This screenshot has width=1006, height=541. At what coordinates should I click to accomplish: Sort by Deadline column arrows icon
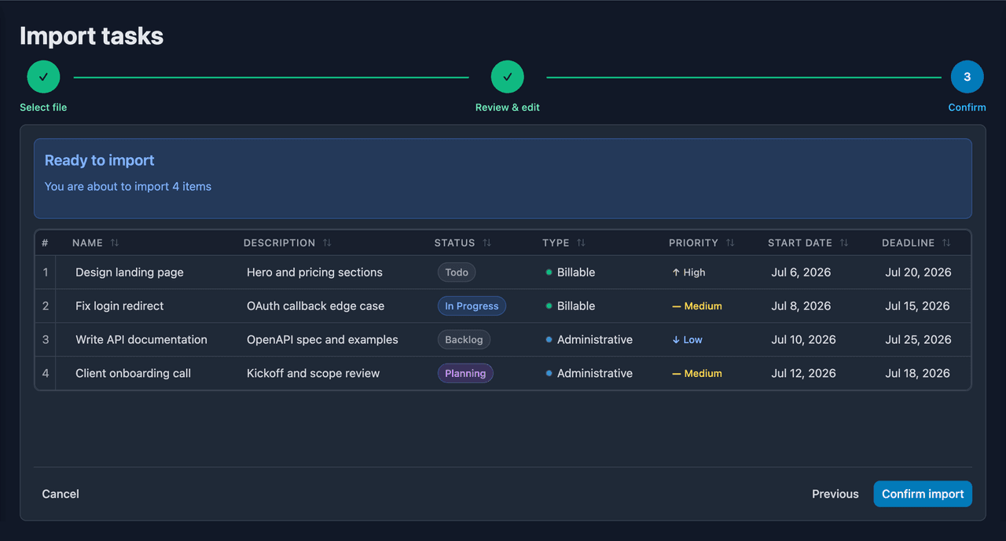(x=946, y=243)
